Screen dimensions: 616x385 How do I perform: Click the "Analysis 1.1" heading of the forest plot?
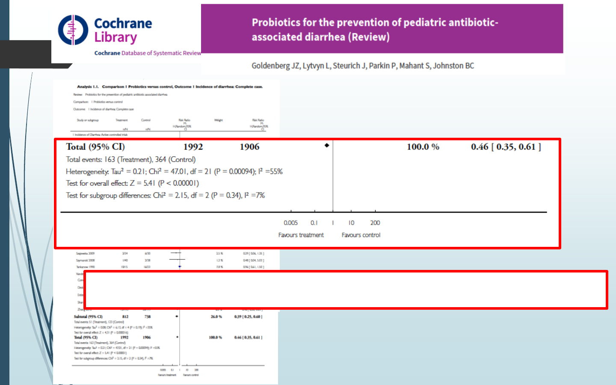(169, 86)
